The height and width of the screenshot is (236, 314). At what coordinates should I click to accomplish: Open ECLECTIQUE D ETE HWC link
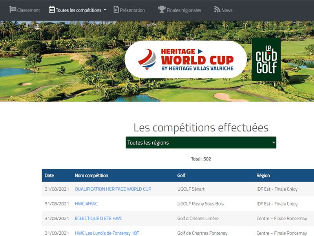point(99,218)
